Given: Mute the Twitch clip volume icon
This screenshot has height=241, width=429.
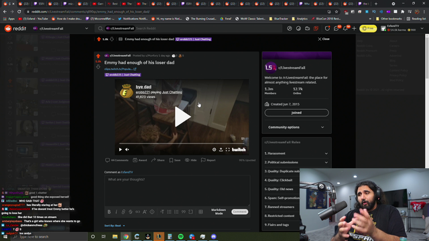Looking at the screenshot, I should 127,149.
